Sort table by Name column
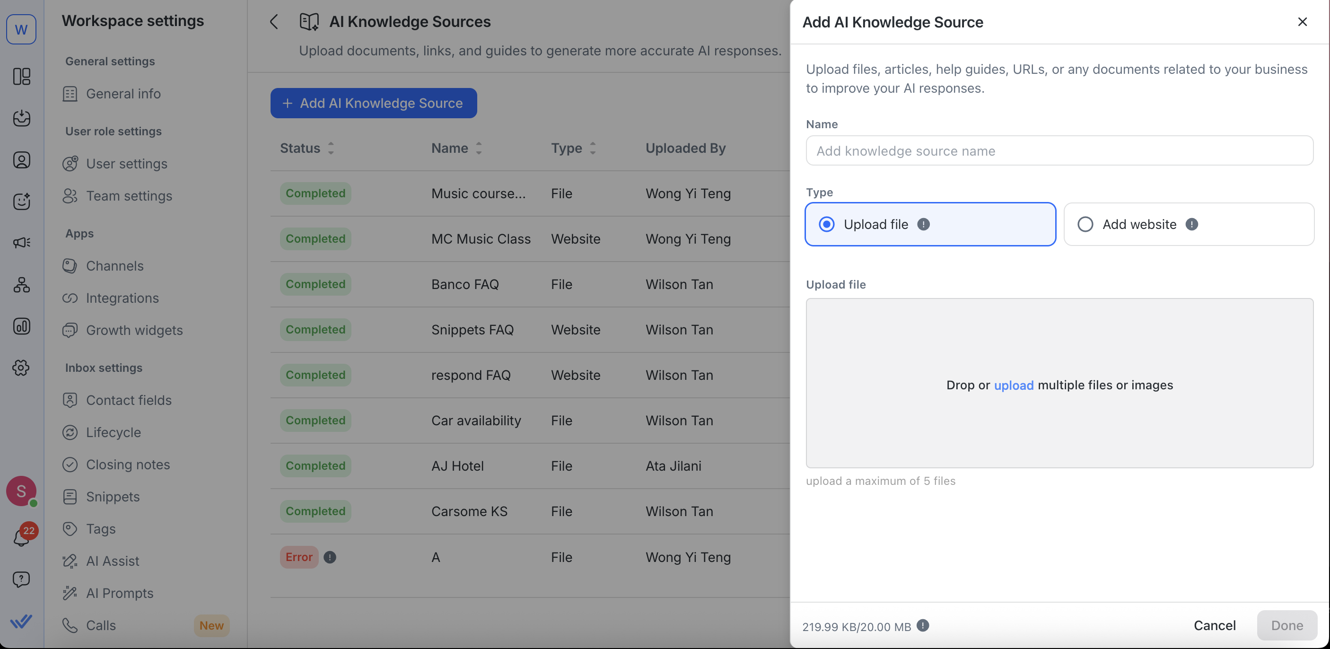This screenshot has width=1330, height=649. tap(479, 148)
